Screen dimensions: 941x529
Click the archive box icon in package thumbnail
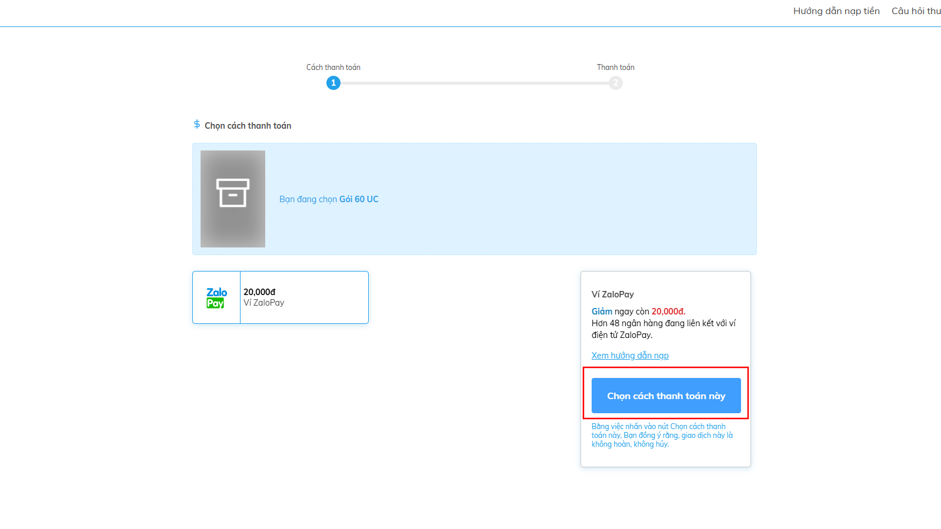(233, 193)
